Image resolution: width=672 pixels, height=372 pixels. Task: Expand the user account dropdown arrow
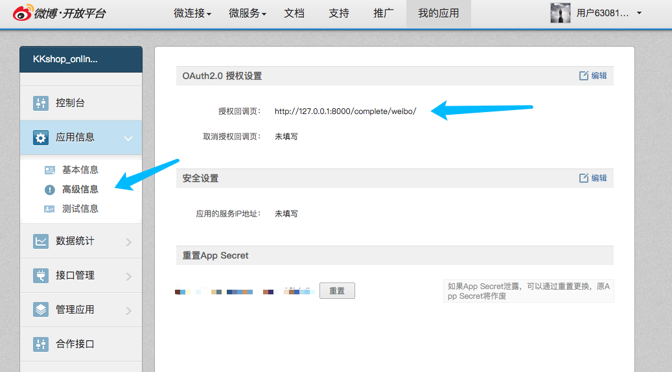pos(639,13)
